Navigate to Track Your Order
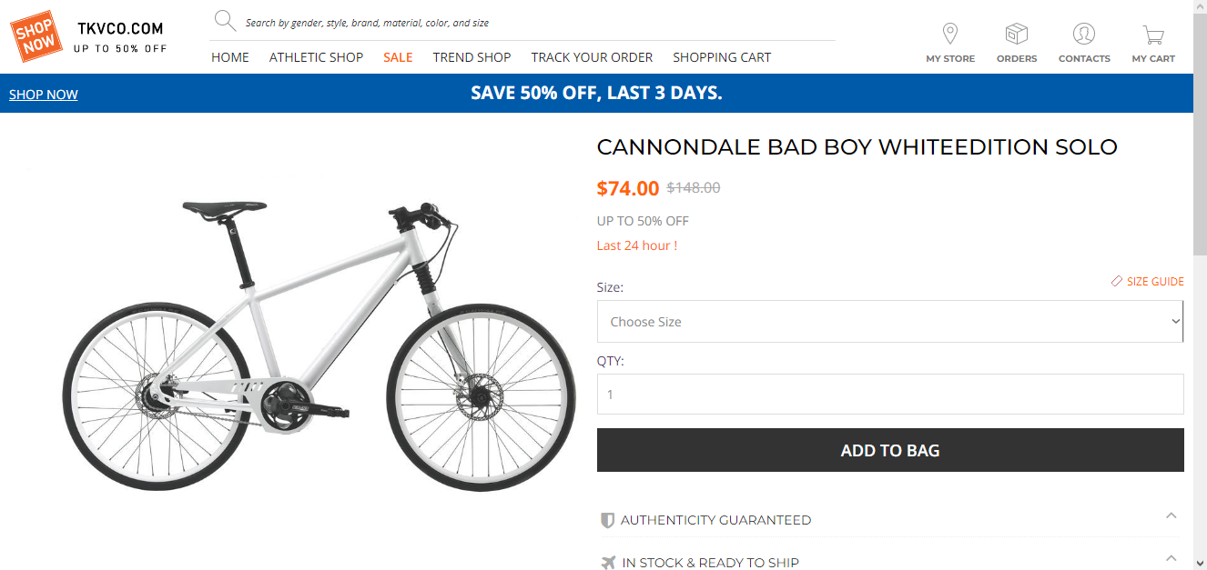This screenshot has width=1207, height=570. (592, 57)
